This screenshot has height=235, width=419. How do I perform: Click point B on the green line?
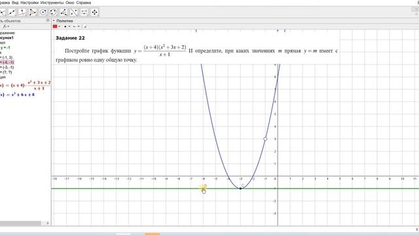point(203,189)
